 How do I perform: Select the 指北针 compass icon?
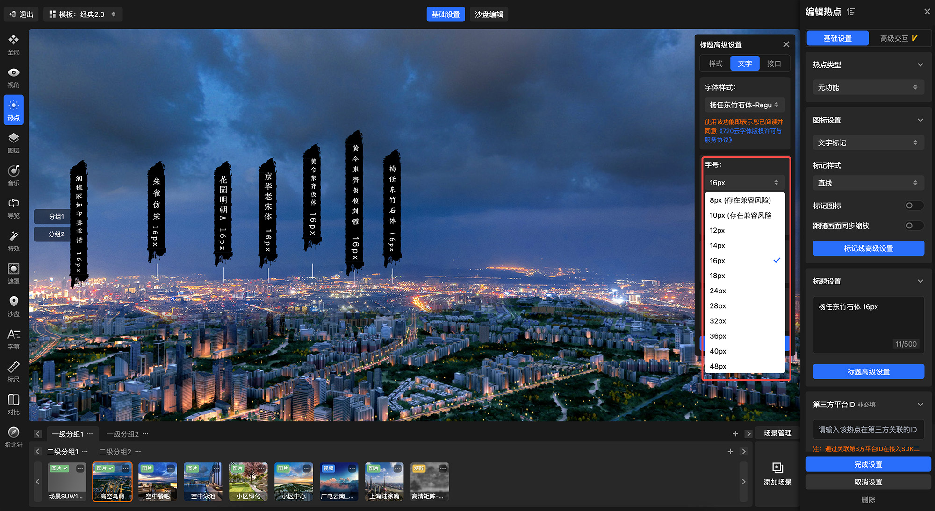(x=14, y=433)
